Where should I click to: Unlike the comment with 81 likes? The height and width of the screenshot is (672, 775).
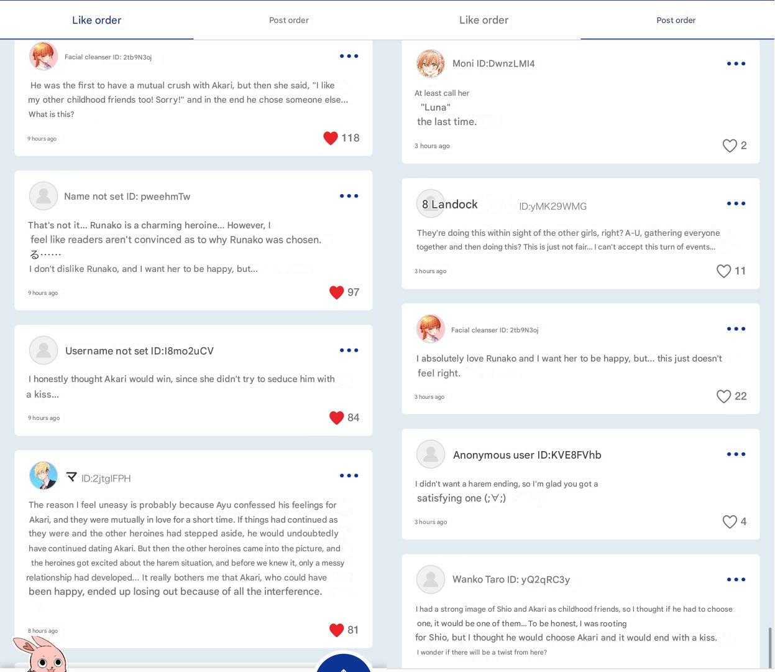pyautogui.click(x=336, y=630)
